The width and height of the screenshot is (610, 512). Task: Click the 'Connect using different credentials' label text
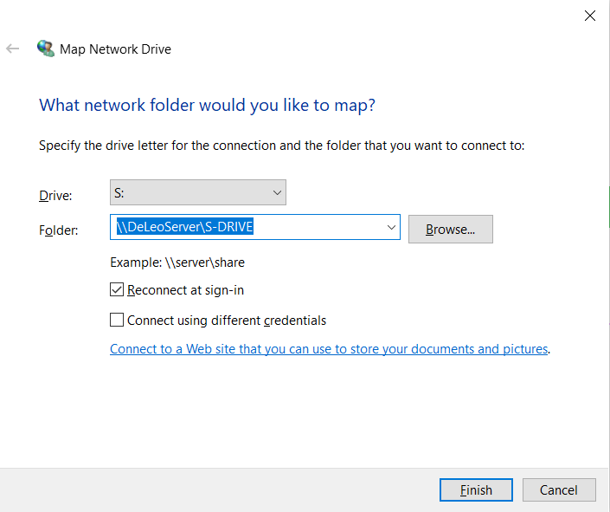[227, 321]
